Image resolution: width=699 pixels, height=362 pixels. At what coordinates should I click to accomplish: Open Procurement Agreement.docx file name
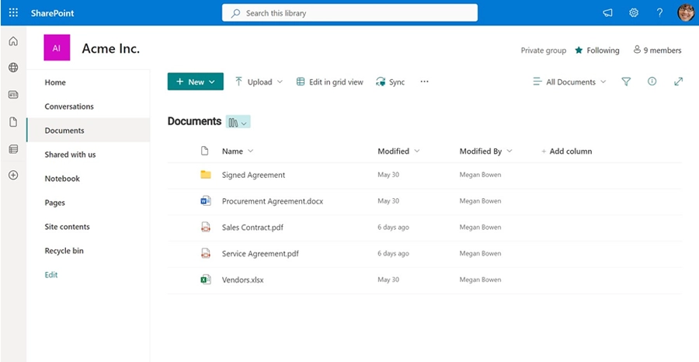[273, 201]
